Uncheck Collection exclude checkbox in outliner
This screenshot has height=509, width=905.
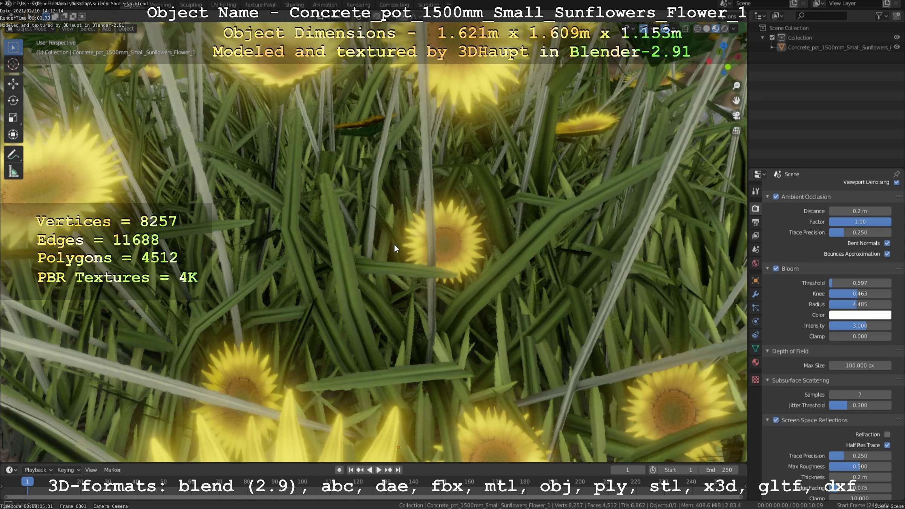[772, 37]
